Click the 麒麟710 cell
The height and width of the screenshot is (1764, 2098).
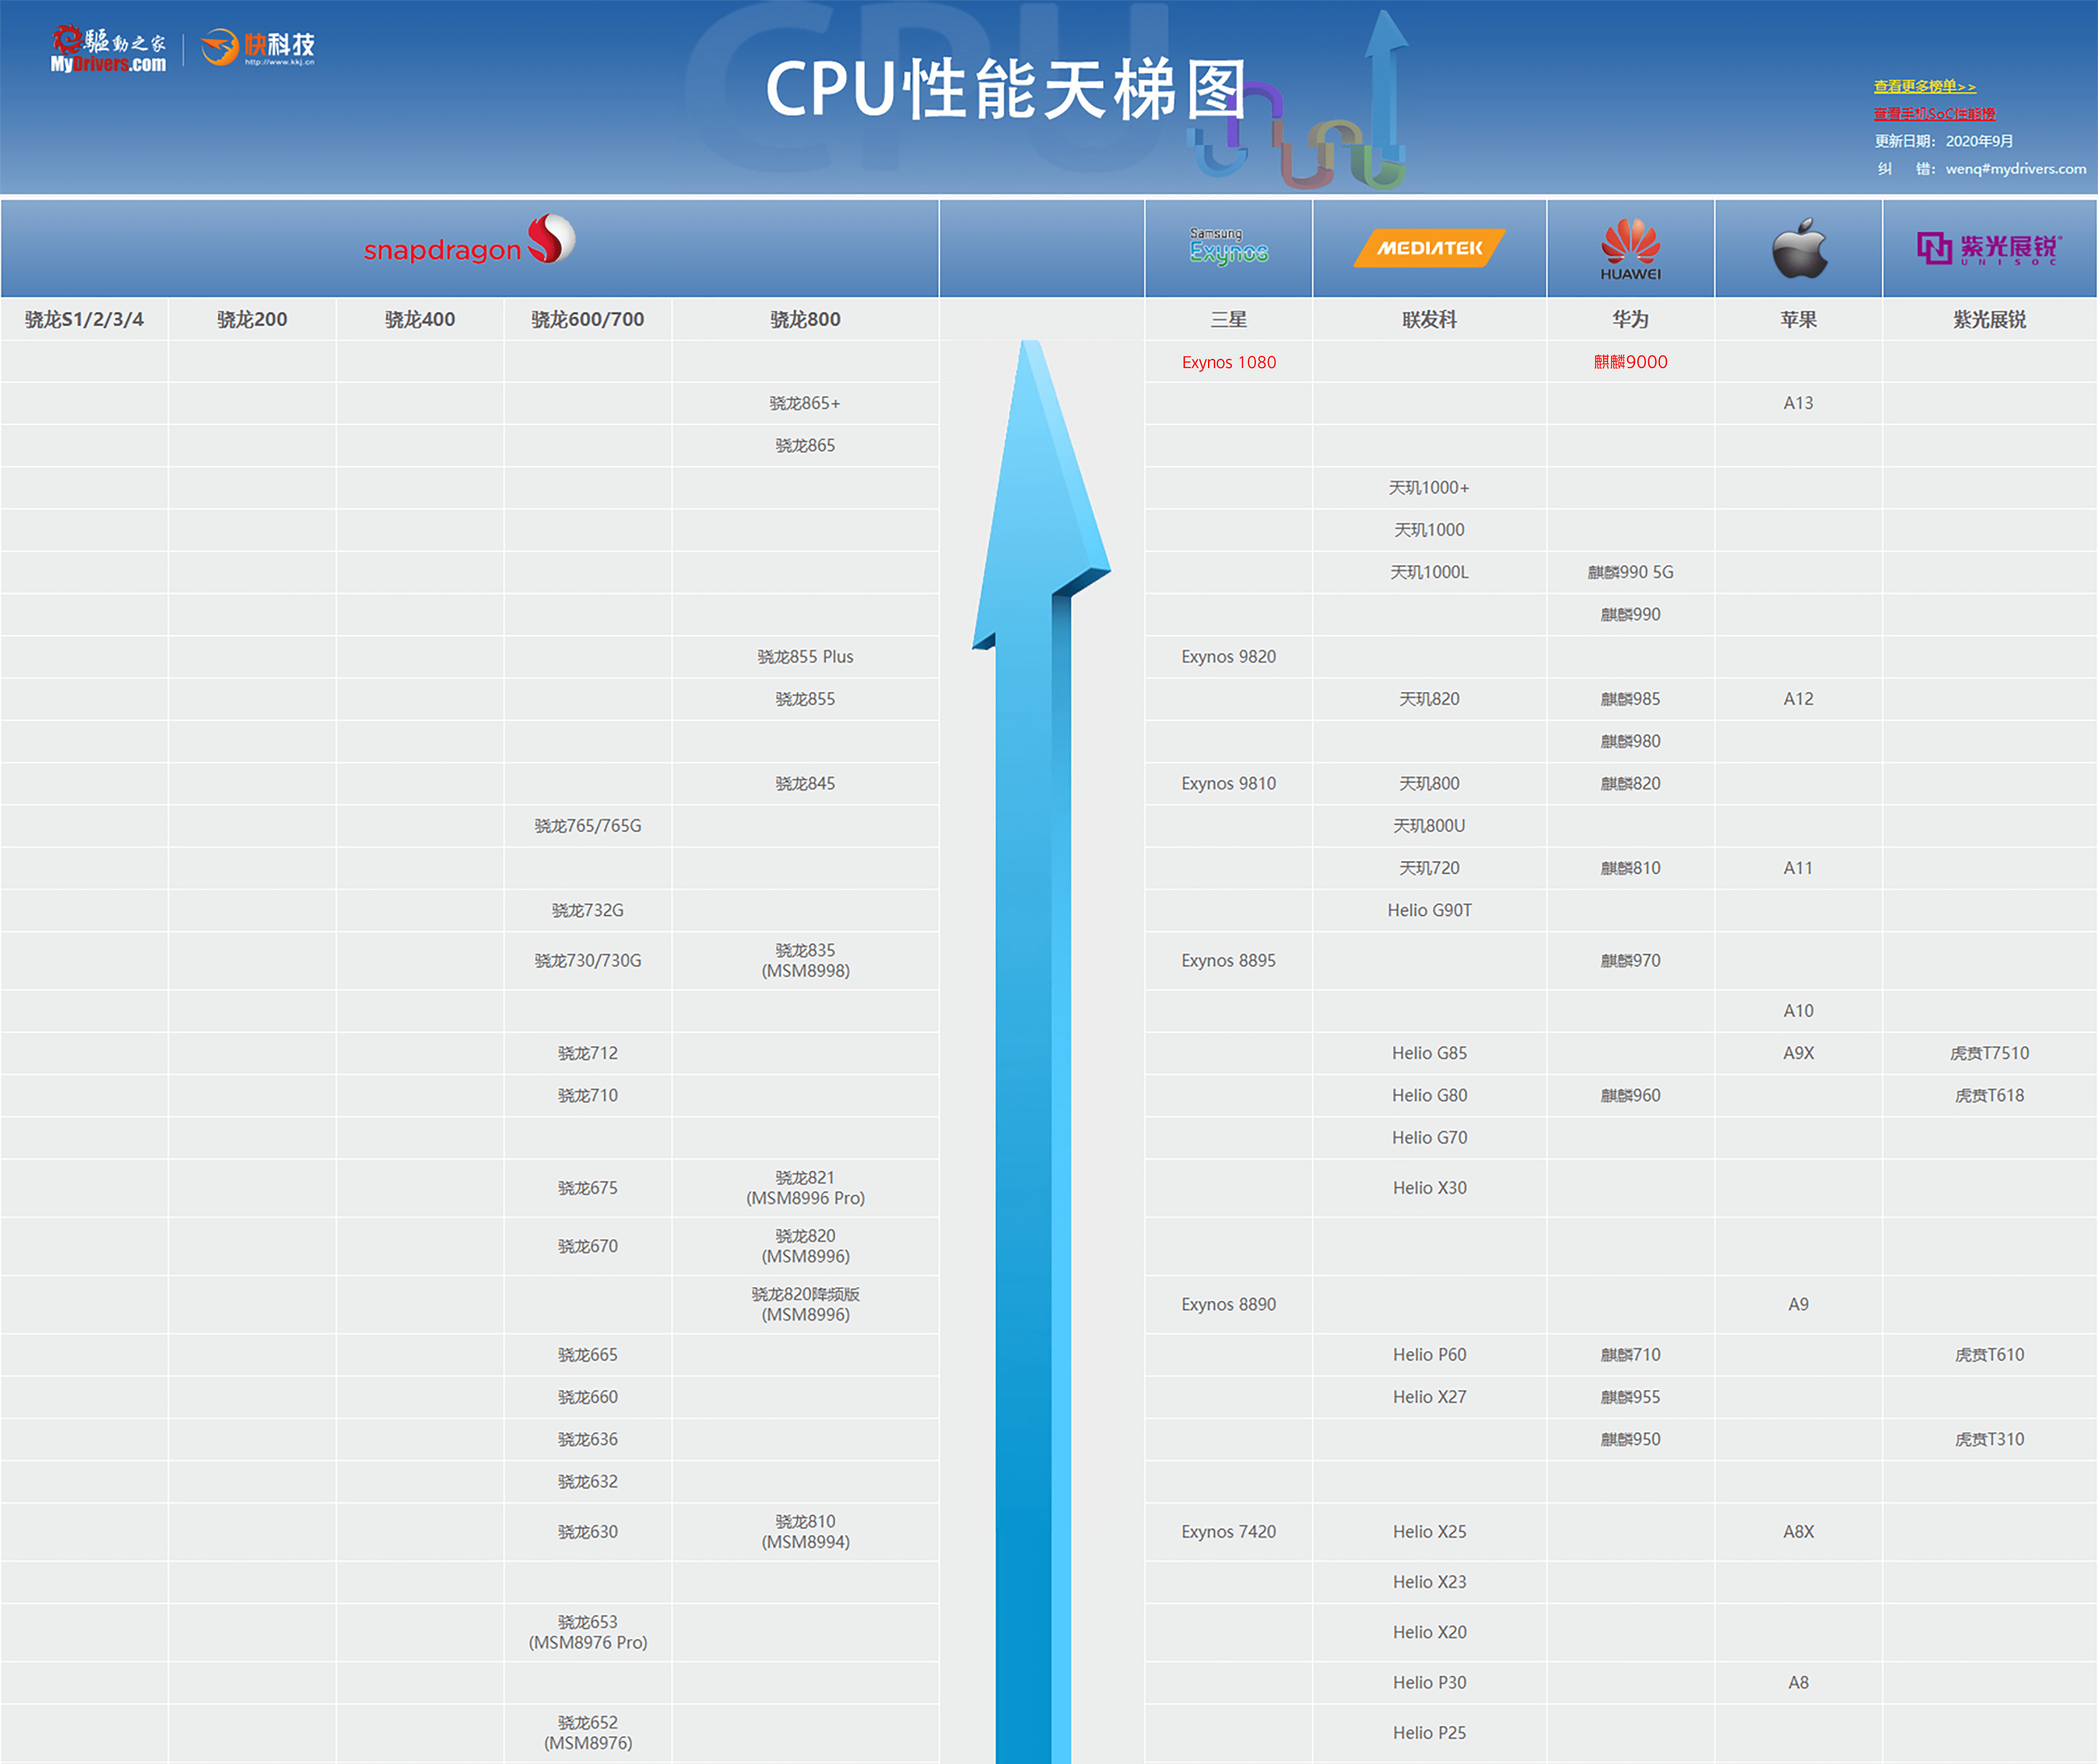pos(1630,1355)
